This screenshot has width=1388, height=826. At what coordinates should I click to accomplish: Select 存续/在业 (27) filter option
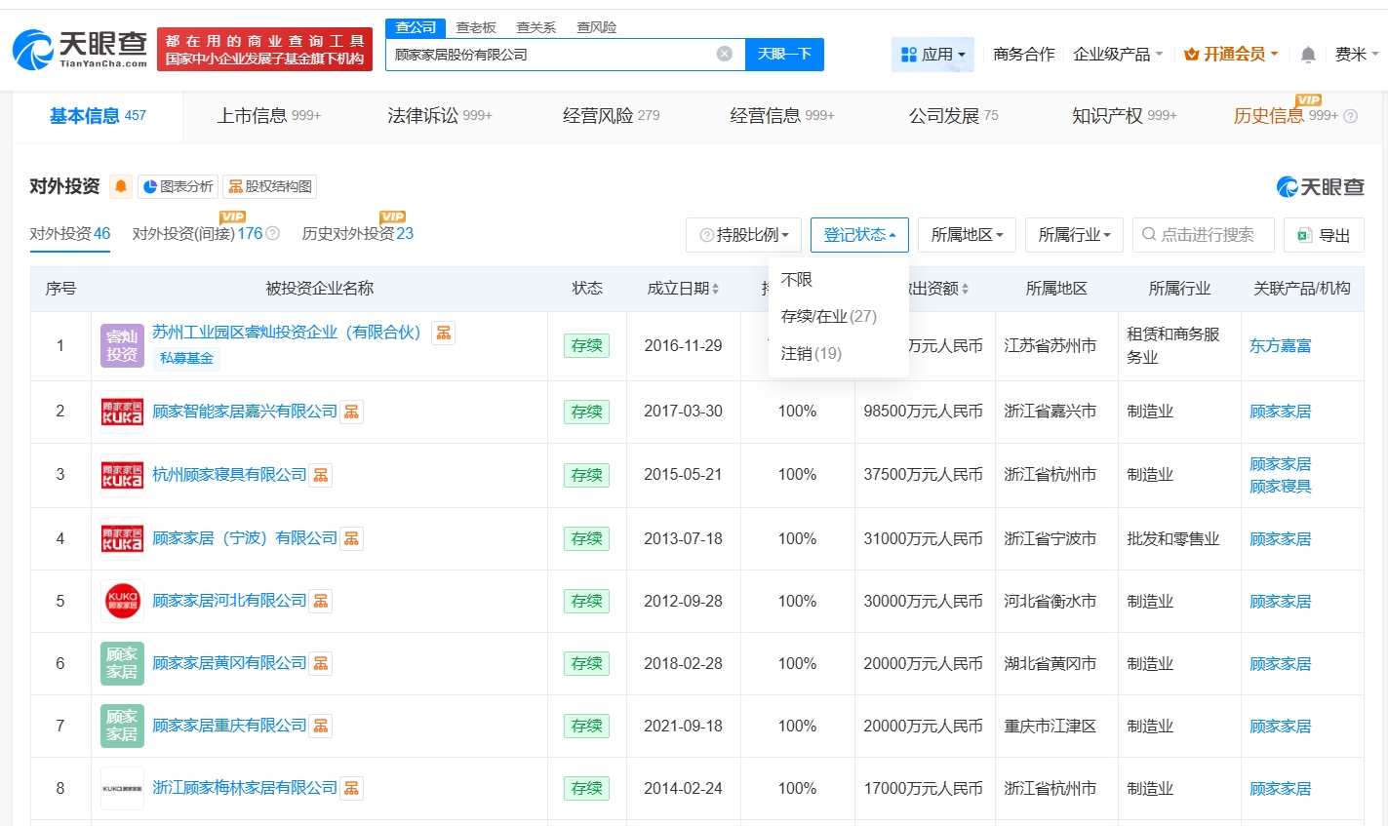[x=828, y=316]
